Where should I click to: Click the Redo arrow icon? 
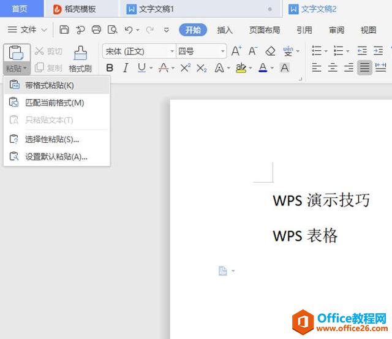click(x=149, y=30)
